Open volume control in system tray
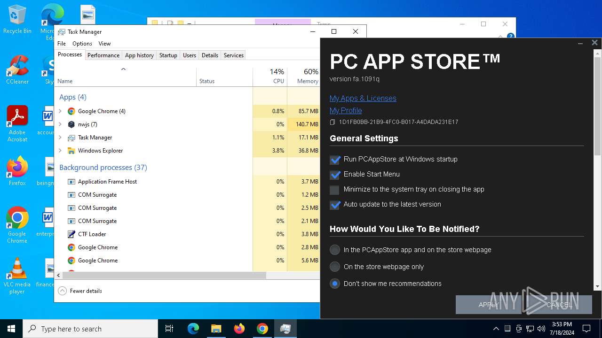 (541, 329)
